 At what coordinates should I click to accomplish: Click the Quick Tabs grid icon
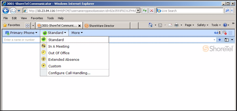(x=28, y=26)
